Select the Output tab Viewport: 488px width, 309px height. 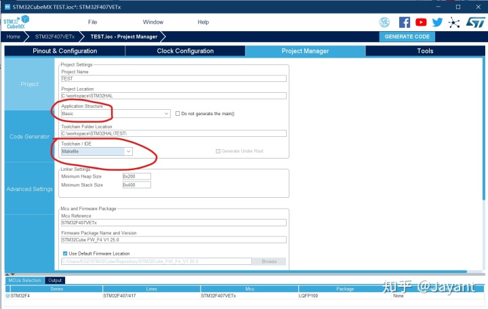click(x=55, y=281)
